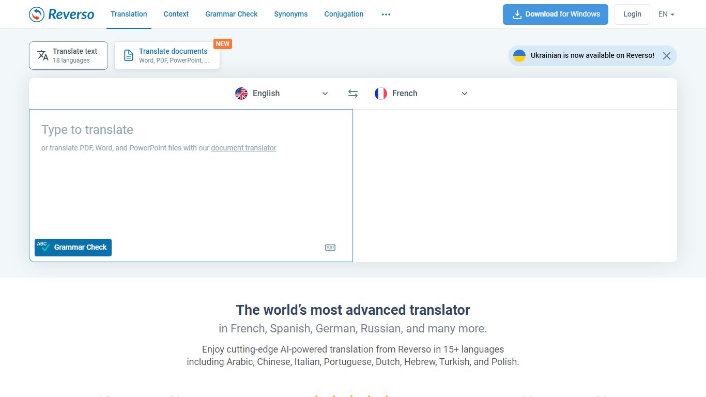The width and height of the screenshot is (706, 397).
Task: Open the virtual keyboard icon
Action: [330, 248]
